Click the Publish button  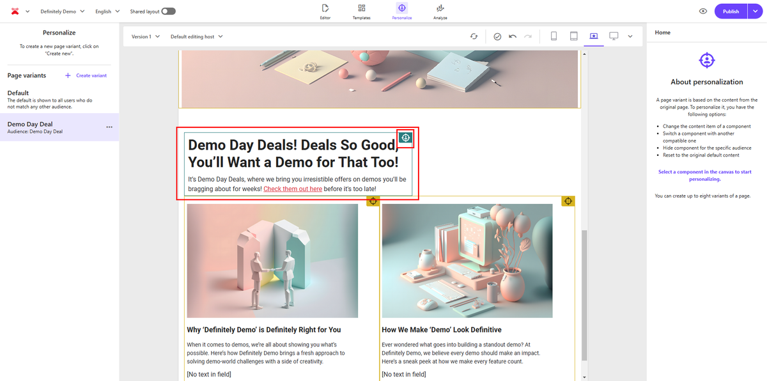tap(731, 11)
